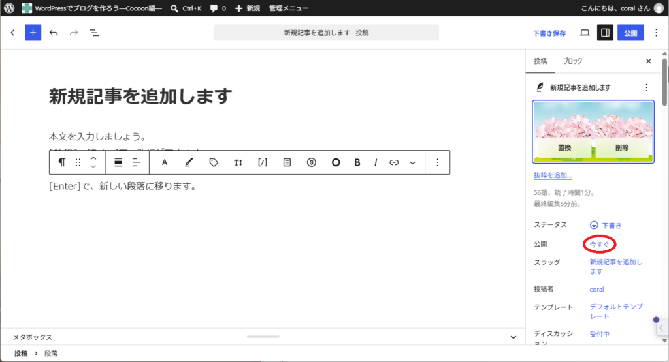669x362 pixels.
Task: Open the font size Tt tool
Action: coord(238,162)
